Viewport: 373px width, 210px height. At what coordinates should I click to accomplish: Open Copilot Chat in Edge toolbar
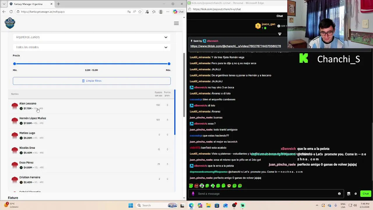pos(178,12)
